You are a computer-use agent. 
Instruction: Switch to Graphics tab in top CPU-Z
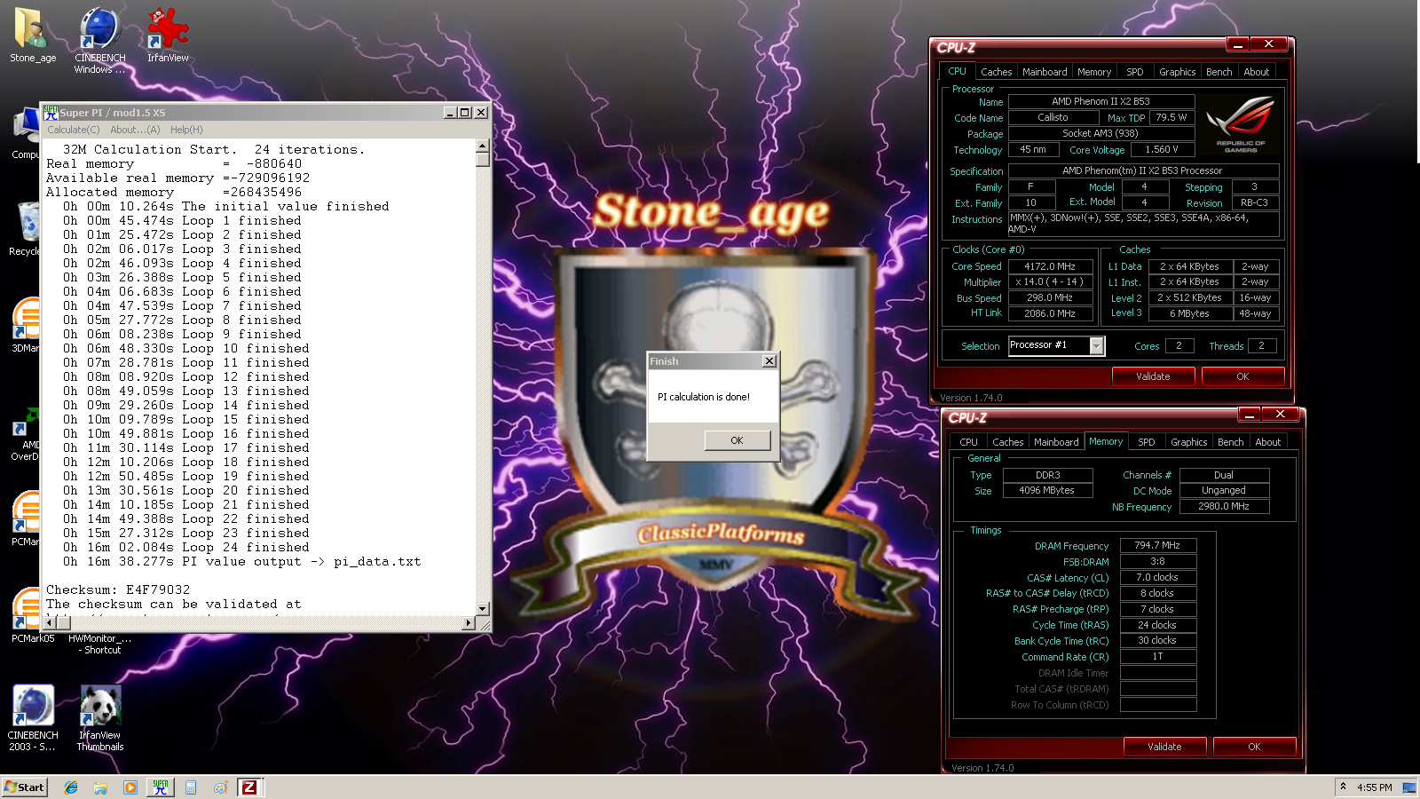tap(1177, 72)
